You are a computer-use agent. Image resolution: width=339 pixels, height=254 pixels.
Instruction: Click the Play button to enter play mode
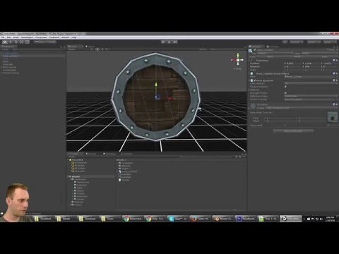pyautogui.click(x=163, y=42)
